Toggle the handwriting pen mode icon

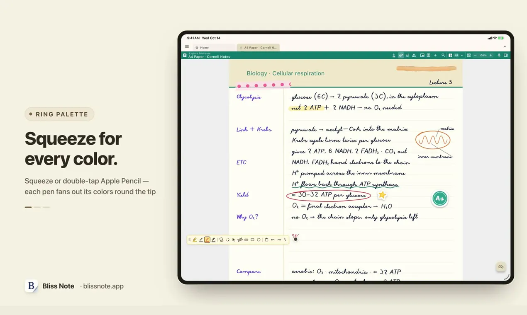point(401,55)
